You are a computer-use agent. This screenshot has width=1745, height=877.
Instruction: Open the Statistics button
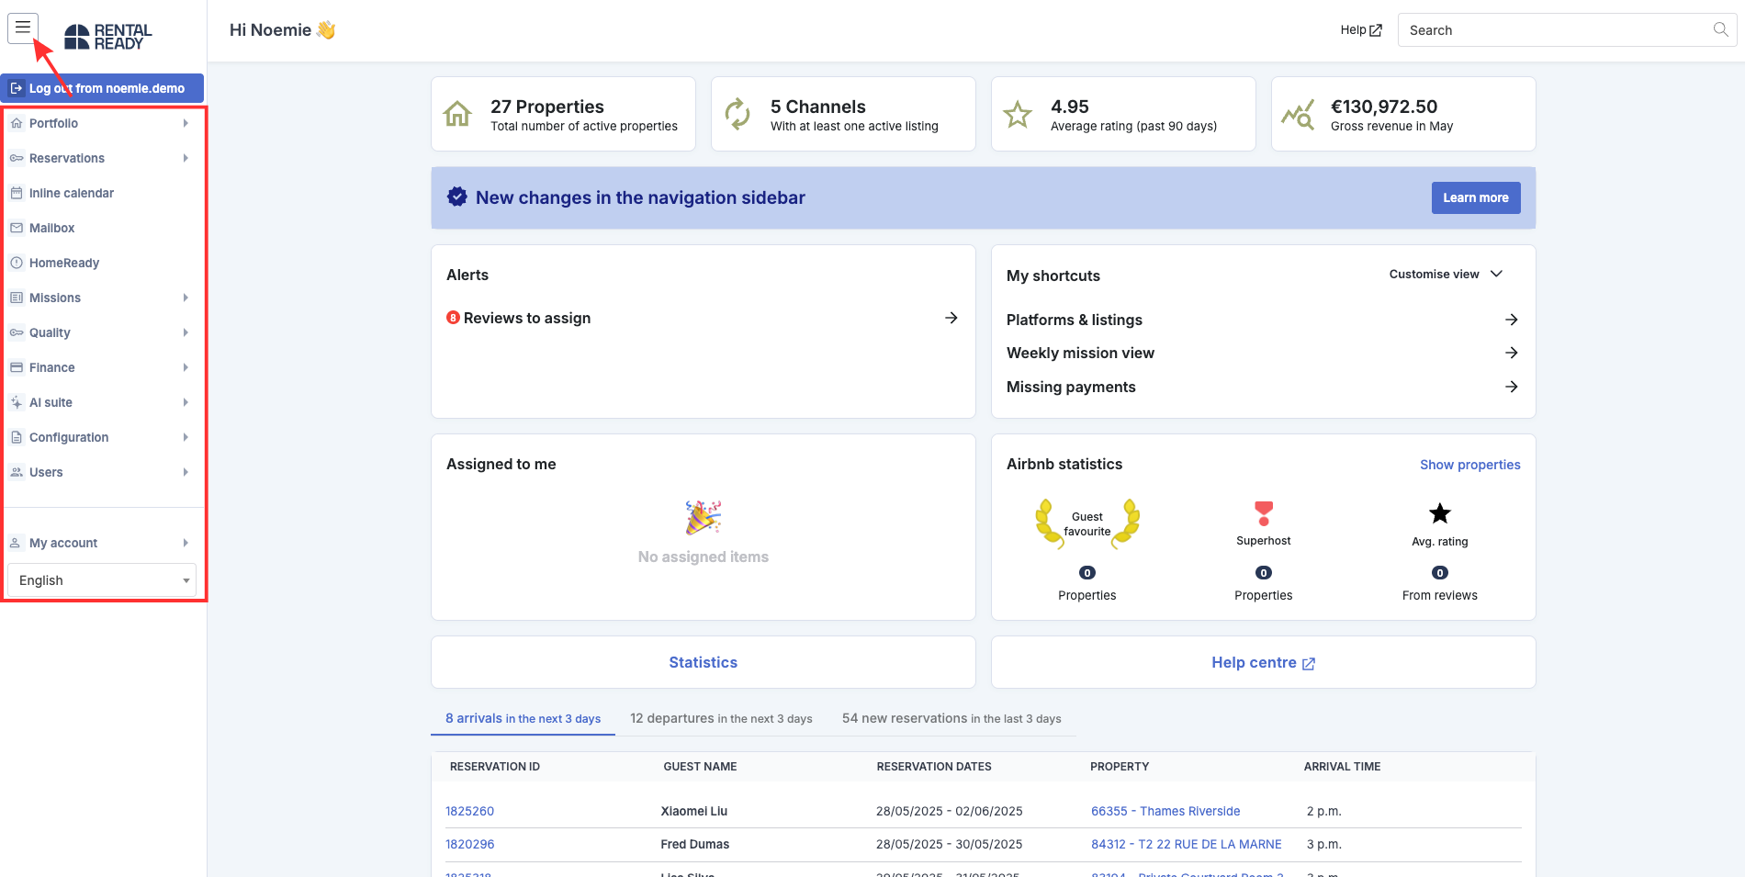[704, 662]
